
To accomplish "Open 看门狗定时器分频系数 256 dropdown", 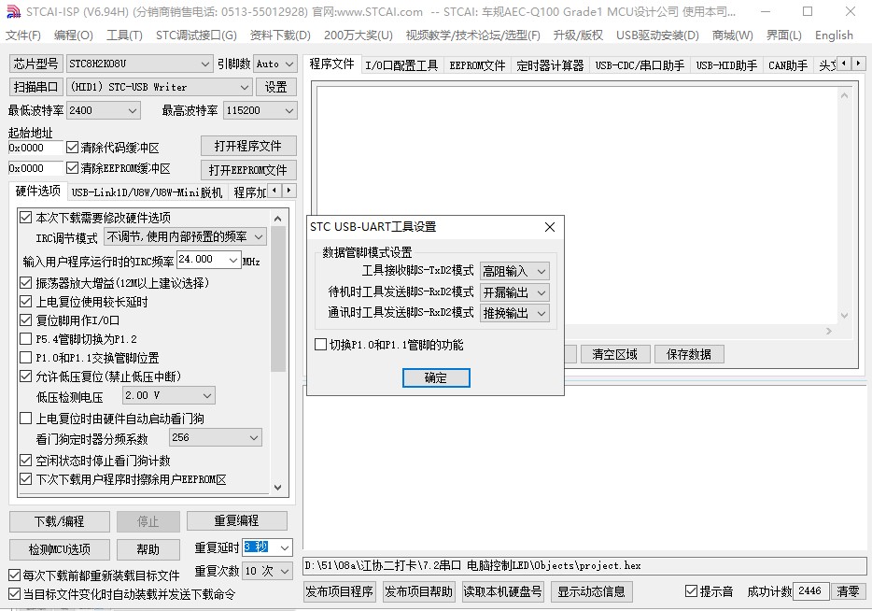I will pyautogui.click(x=215, y=437).
